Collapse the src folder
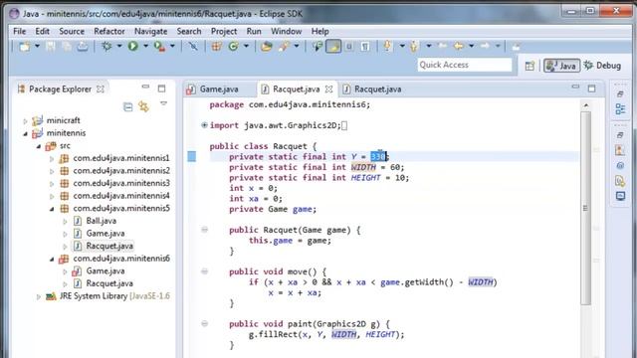The height and width of the screenshot is (358, 637). click(x=39, y=146)
